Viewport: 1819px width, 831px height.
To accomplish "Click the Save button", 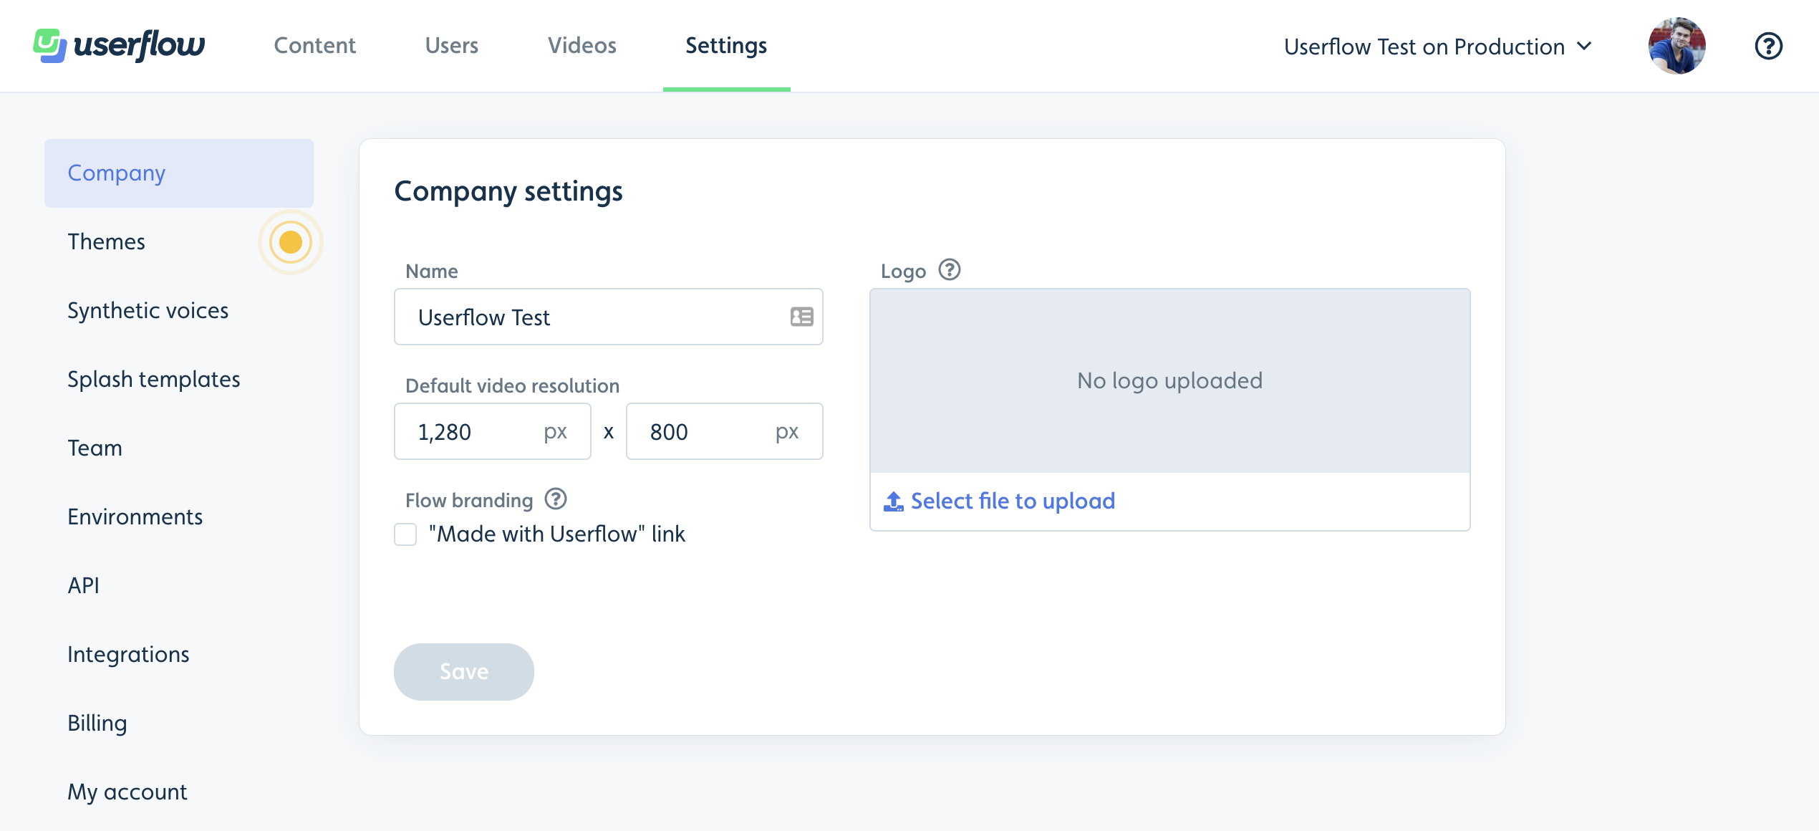I will [x=464, y=672].
